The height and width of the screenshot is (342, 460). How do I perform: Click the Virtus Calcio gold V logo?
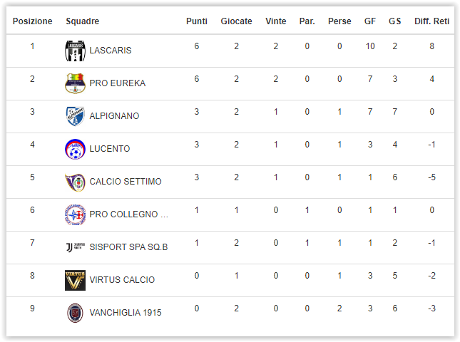75,280
